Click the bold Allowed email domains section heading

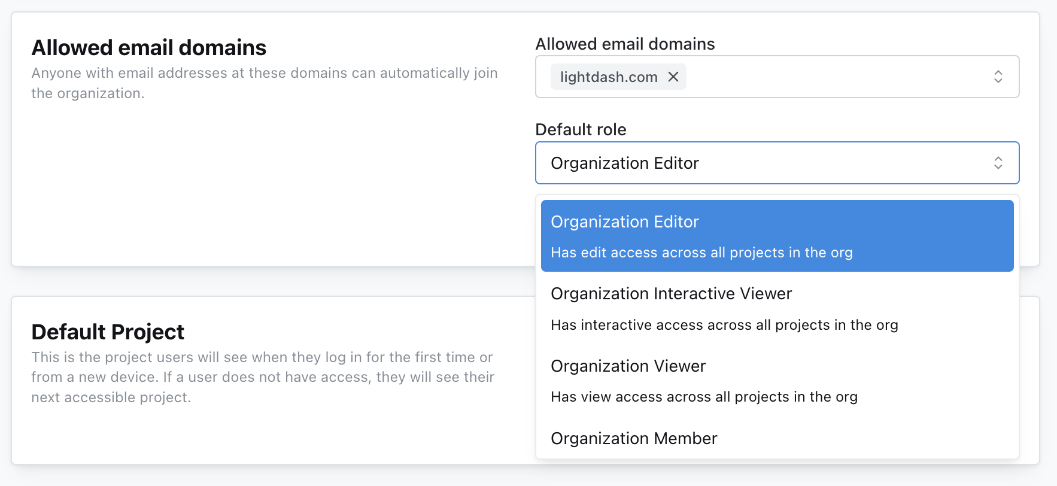[149, 48]
